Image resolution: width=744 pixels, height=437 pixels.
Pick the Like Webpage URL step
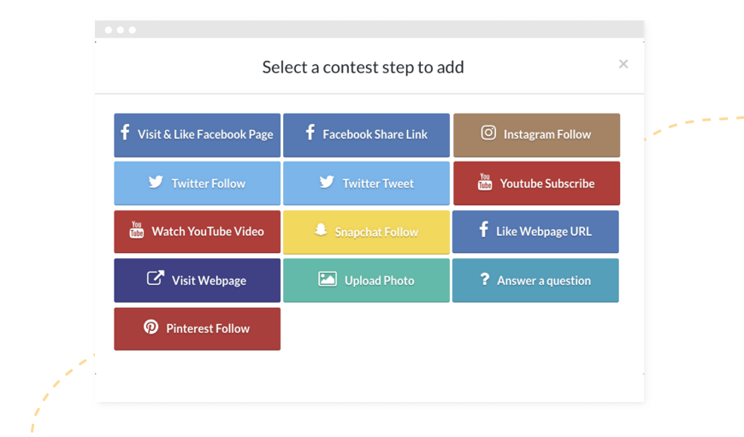(535, 232)
